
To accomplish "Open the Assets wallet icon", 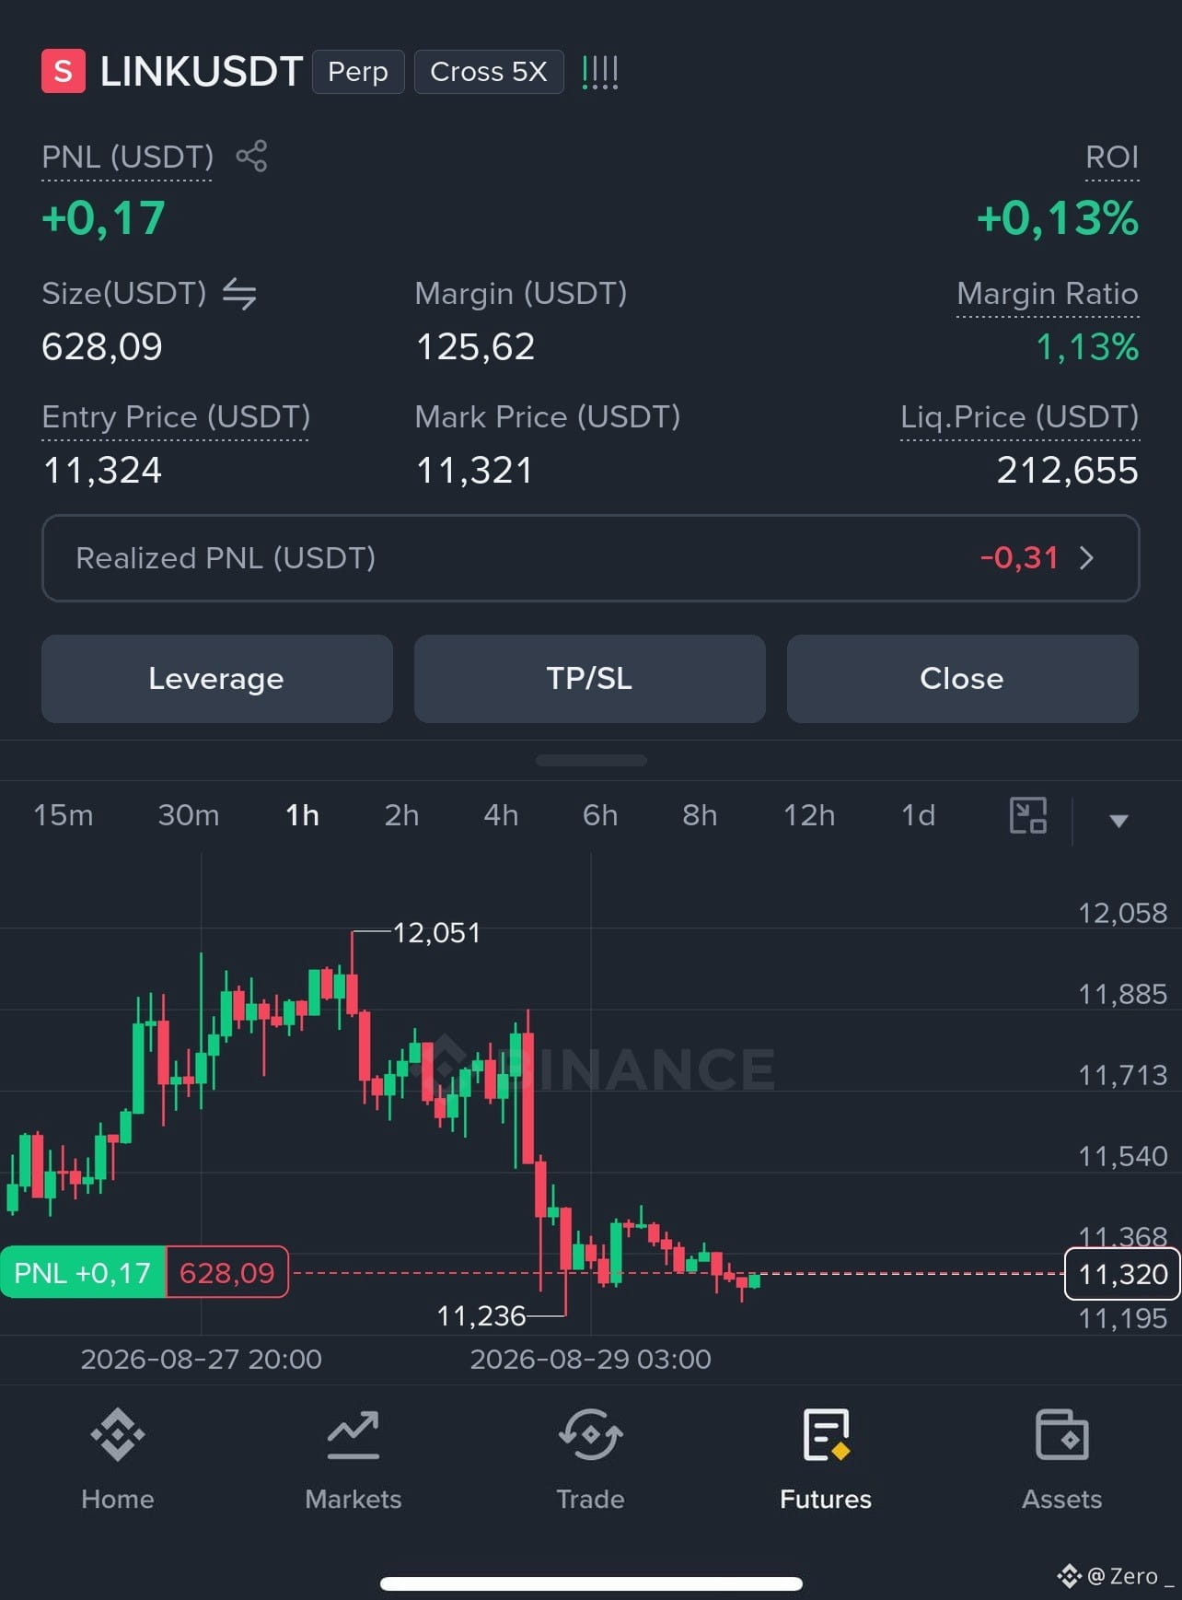I will tap(1062, 1434).
